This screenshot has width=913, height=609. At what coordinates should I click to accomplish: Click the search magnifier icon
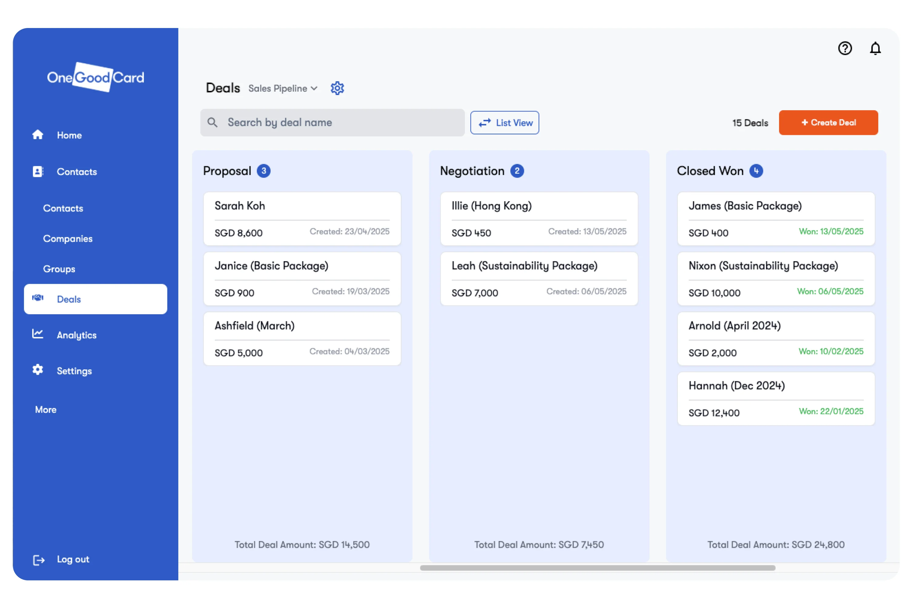[x=212, y=123]
